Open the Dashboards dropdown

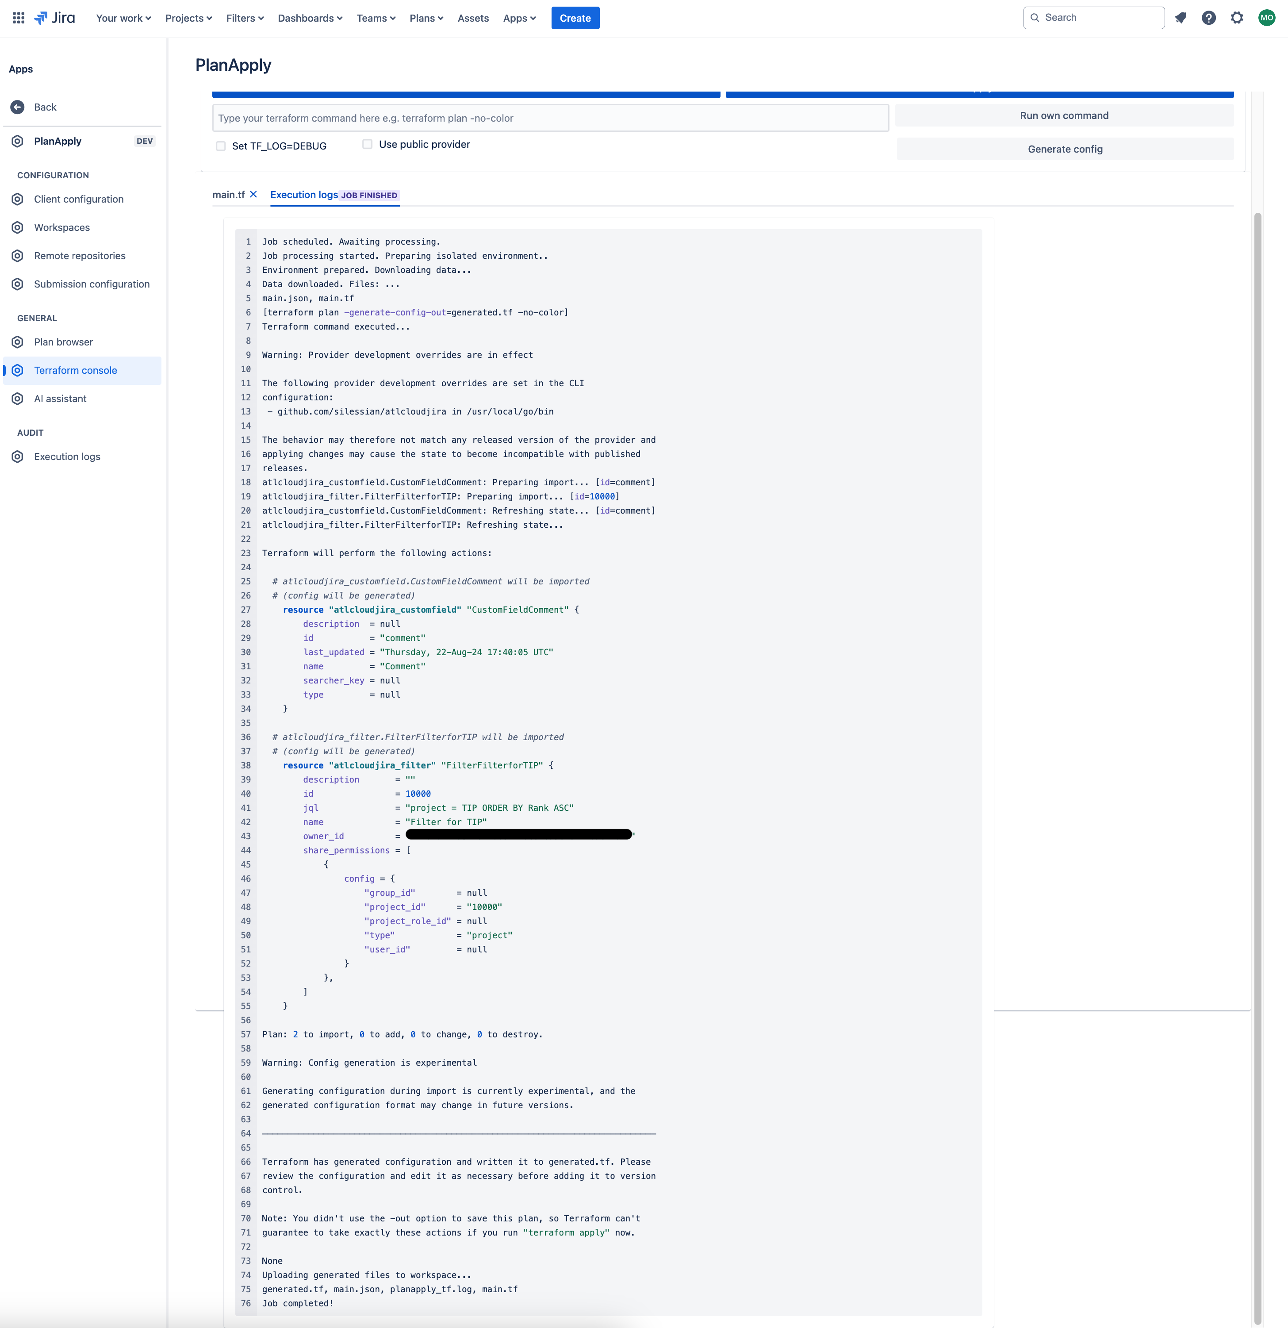point(310,18)
